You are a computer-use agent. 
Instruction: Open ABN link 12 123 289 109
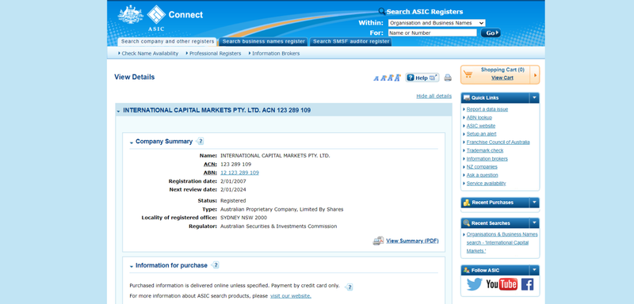tap(240, 173)
